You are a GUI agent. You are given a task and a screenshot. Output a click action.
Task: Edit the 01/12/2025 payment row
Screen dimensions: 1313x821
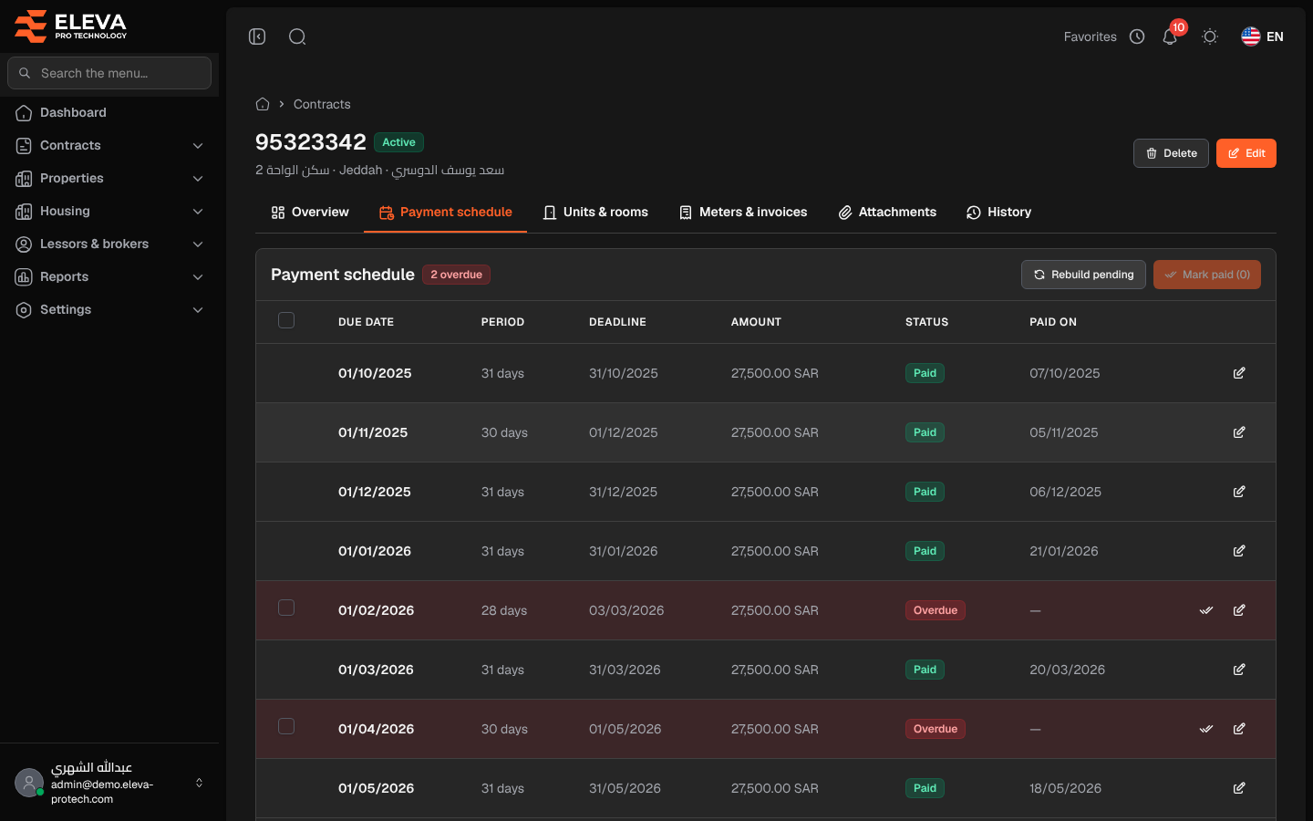click(1239, 492)
